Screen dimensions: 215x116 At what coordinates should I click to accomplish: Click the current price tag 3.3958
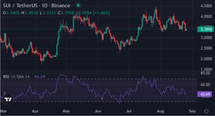[x=205, y=29]
